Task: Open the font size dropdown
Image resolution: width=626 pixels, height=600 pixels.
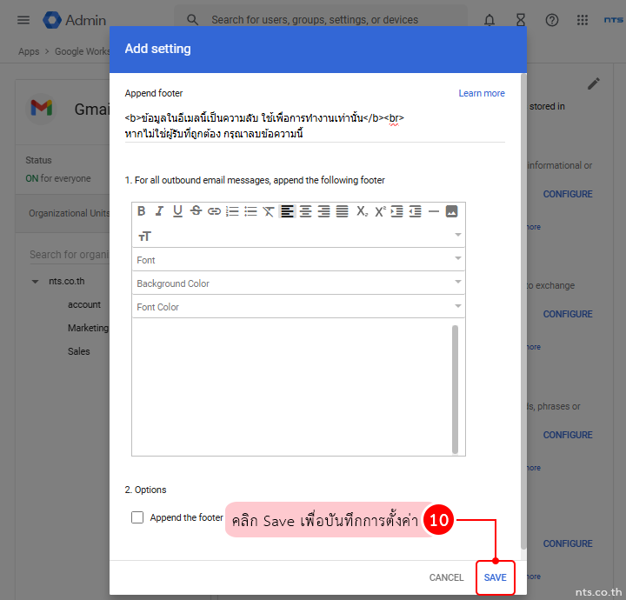Action: coord(298,236)
